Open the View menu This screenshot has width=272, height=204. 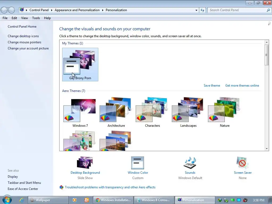pos(24,18)
